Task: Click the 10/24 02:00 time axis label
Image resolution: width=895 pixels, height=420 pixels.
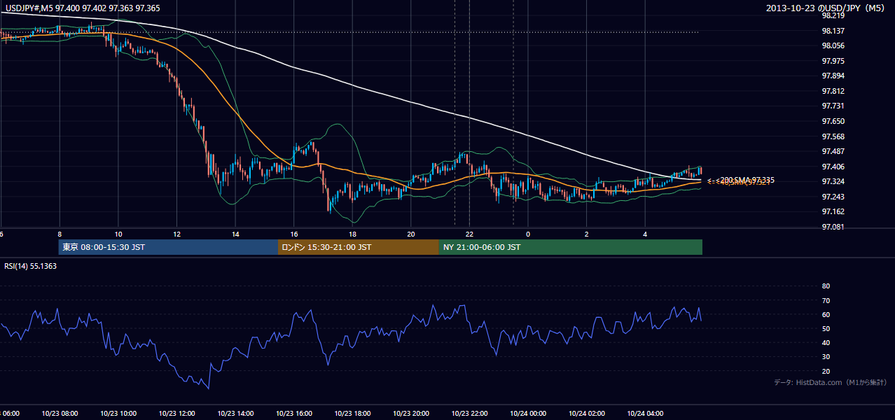Action: point(586,414)
